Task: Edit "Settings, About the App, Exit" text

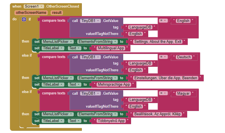Action: (x=158, y=42)
